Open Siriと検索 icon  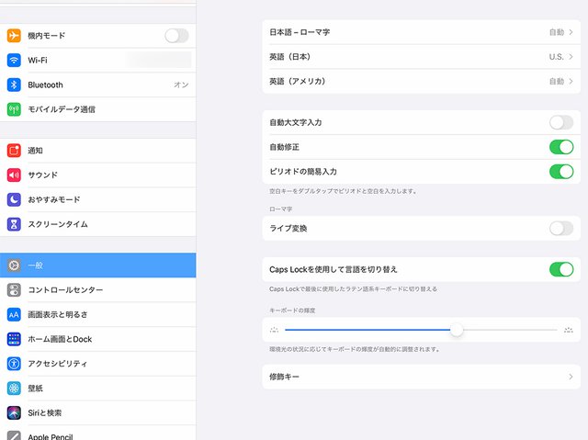tap(14, 413)
